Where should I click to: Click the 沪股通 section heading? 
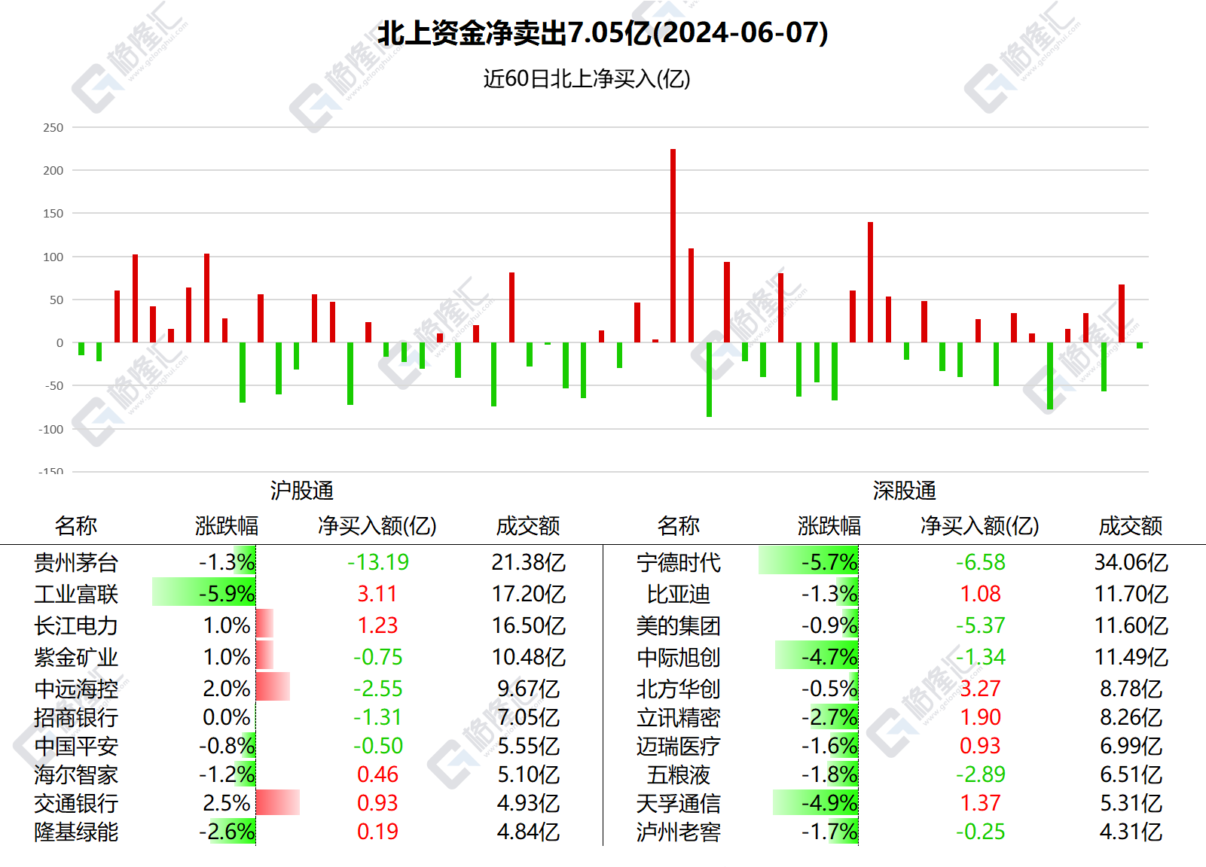pyautogui.click(x=301, y=491)
